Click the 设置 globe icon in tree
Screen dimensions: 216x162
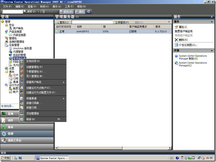coord(6,68)
